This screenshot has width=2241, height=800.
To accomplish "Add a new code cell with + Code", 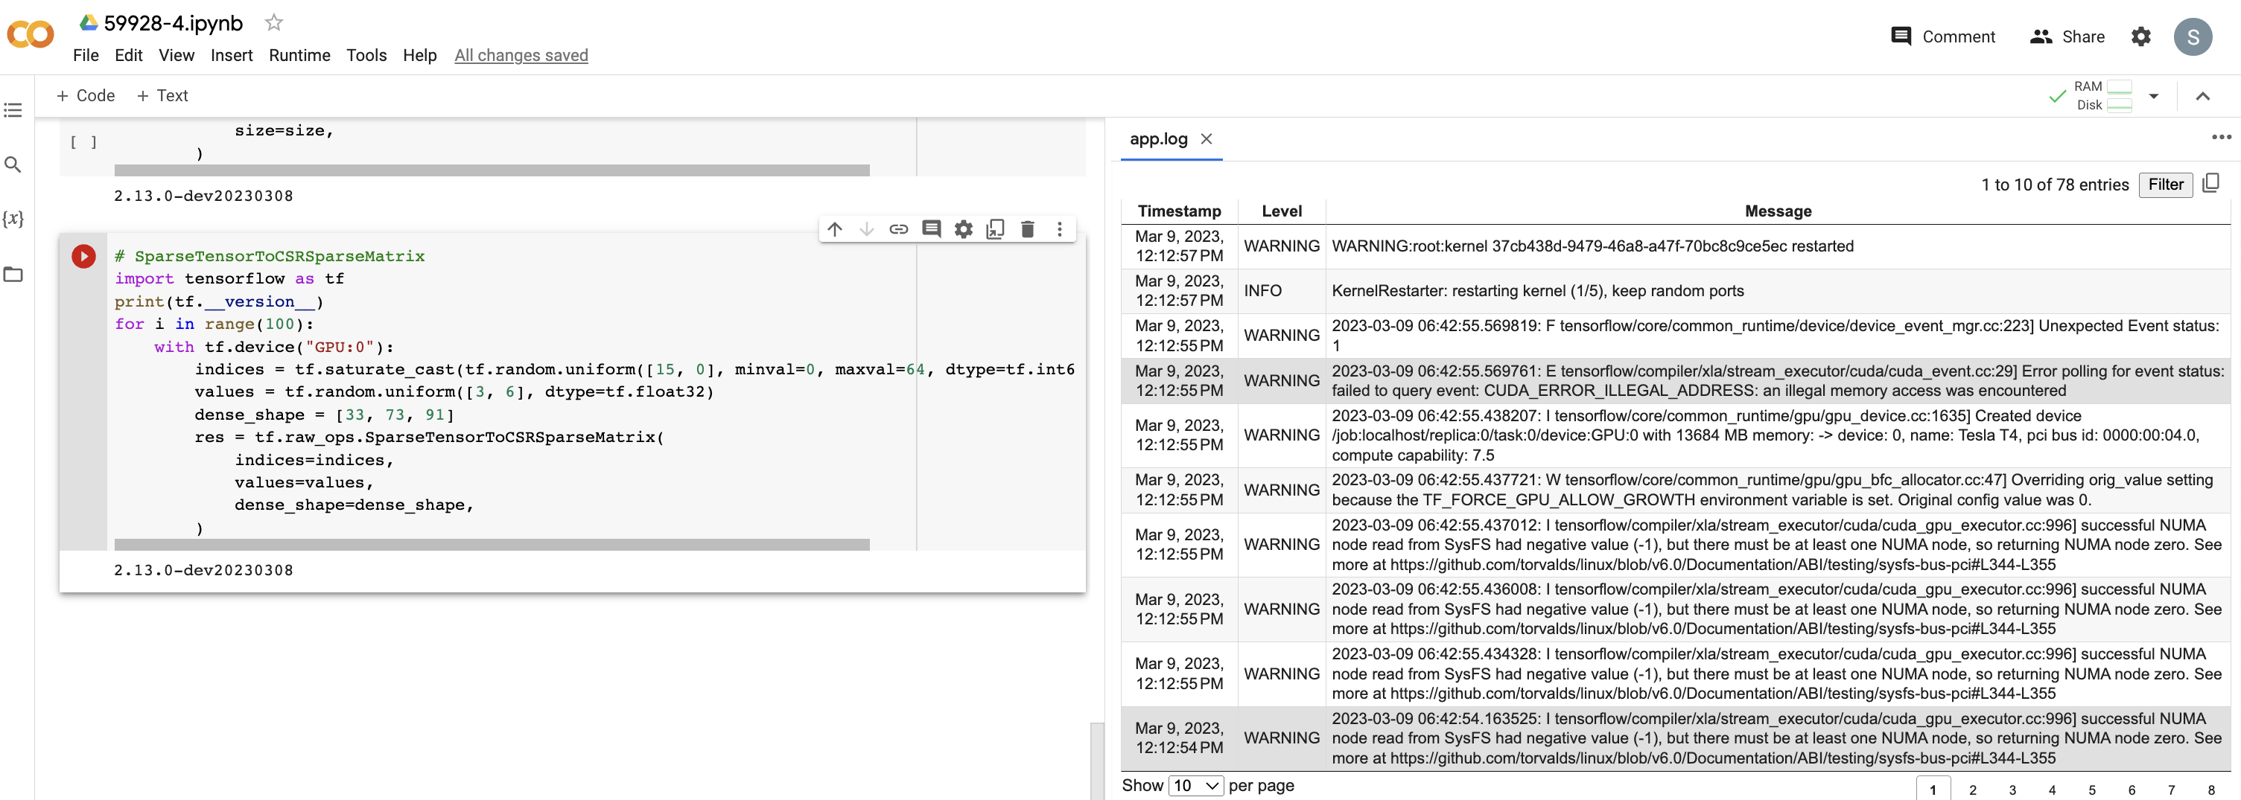I will (x=84, y=95).
